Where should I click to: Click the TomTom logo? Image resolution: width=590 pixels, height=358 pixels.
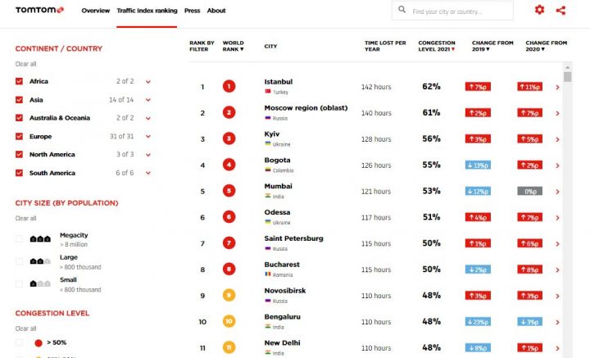pos(39,10)
